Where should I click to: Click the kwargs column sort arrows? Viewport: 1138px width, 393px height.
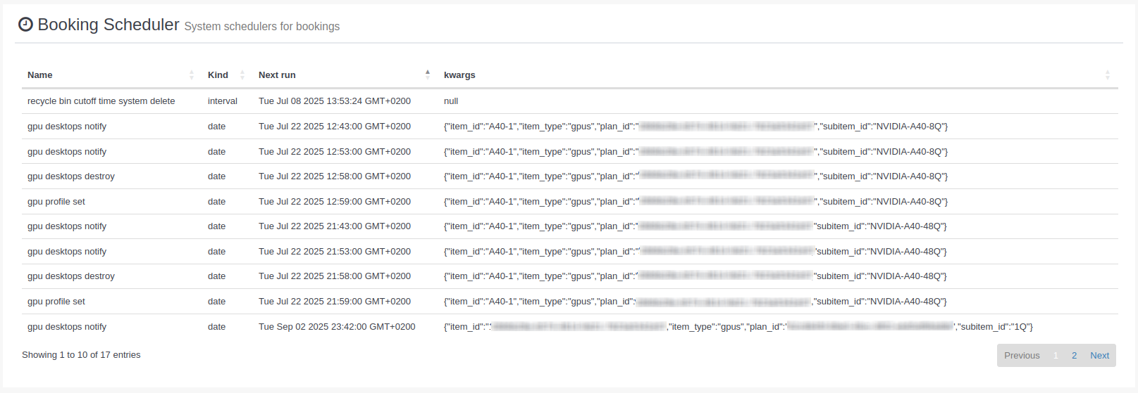[x=1107, y=75]
